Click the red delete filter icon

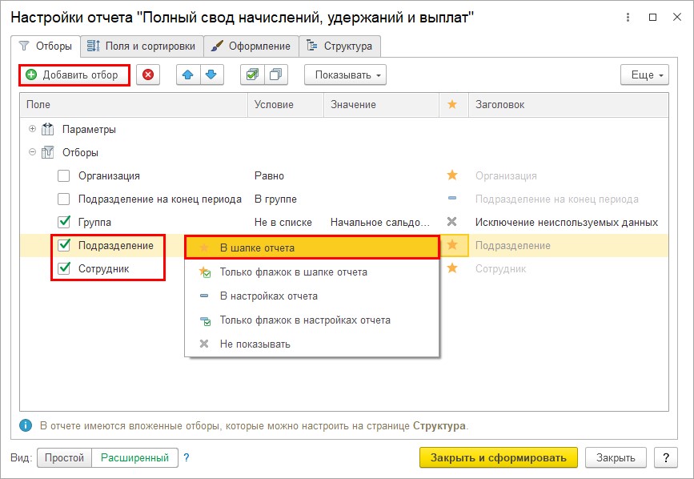pyautogui.click(x=148, y=74)
